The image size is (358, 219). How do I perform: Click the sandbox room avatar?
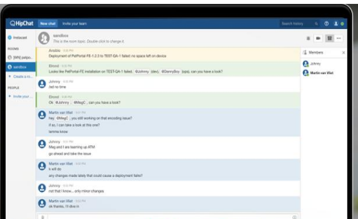click(44, 38)
